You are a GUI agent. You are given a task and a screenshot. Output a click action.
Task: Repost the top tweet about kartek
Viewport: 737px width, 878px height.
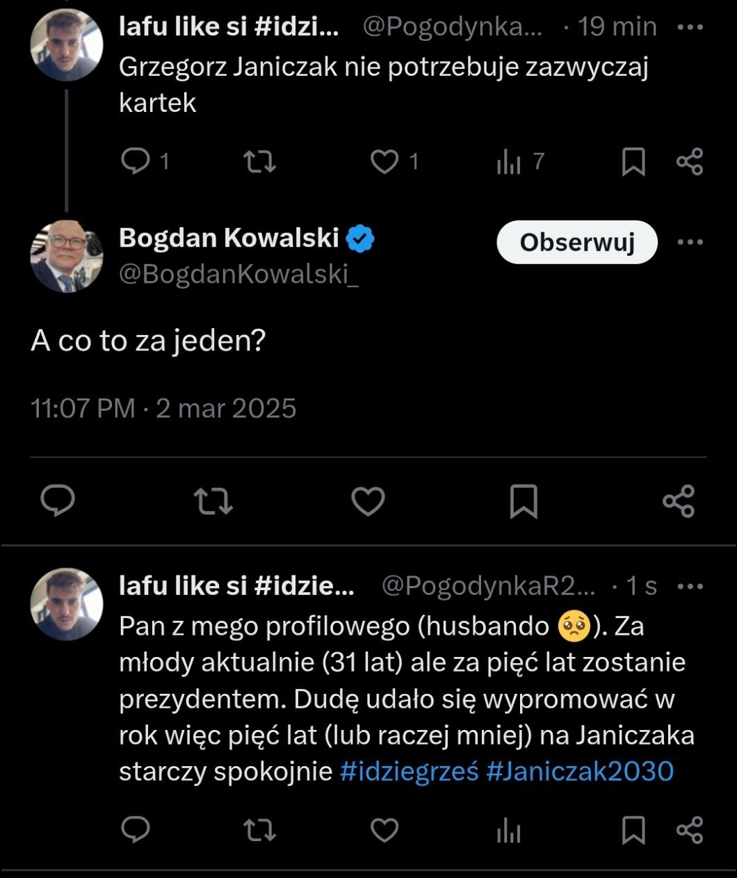259,161
